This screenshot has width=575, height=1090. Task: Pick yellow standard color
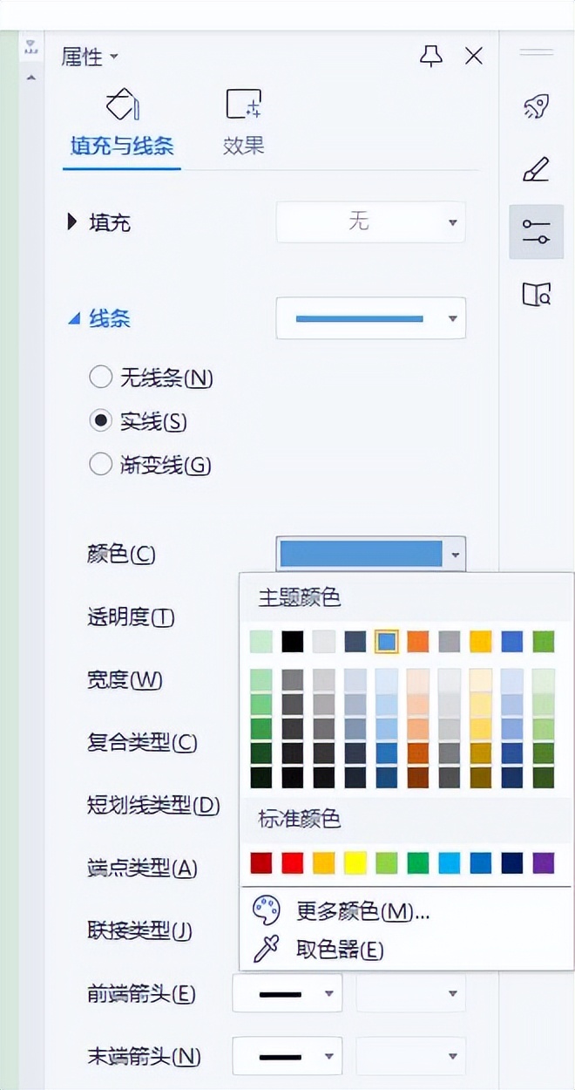click(x=355, y=863)
